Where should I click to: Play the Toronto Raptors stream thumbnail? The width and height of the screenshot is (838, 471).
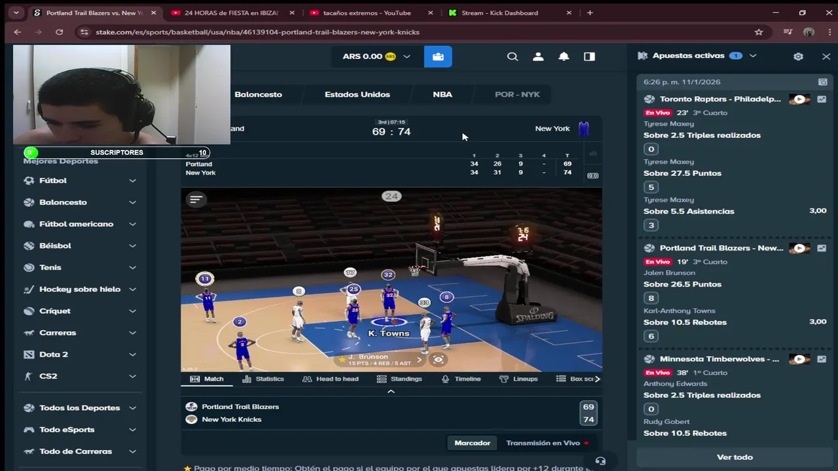coord(799,99)
